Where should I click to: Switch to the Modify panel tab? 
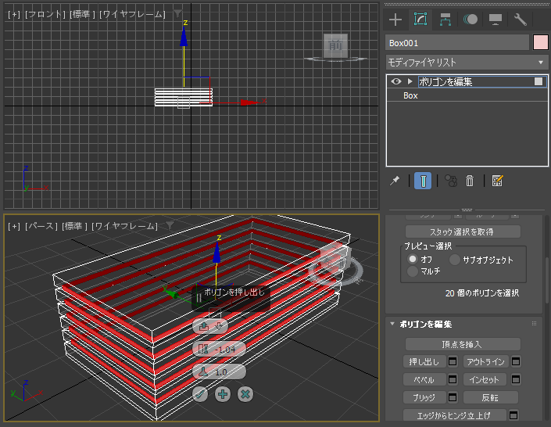point(420,20)
